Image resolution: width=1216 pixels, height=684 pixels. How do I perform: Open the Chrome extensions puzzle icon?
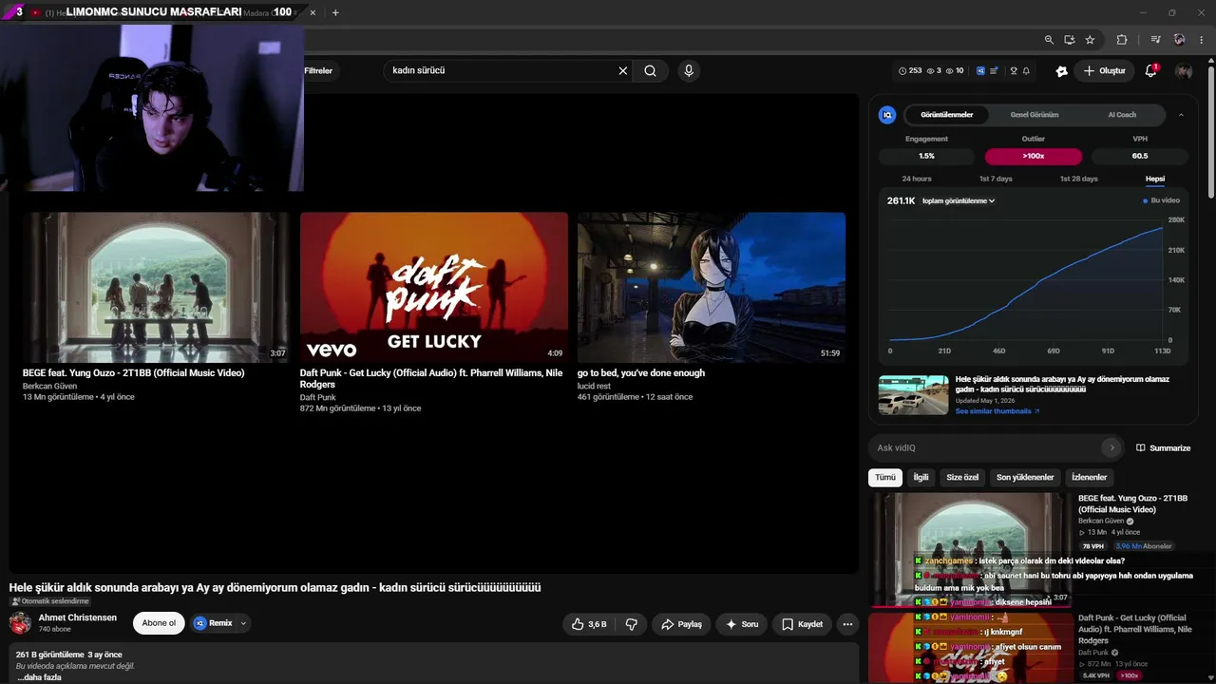[x=1122, y=40]
